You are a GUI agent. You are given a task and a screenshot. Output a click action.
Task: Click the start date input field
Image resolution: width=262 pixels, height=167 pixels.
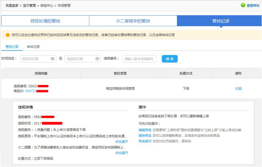click(35, 59)
